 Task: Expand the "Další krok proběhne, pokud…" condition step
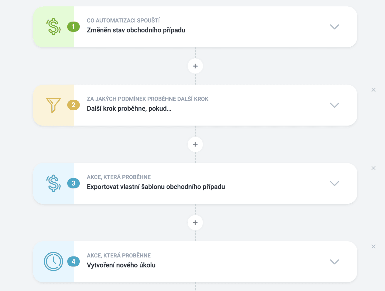334,105
